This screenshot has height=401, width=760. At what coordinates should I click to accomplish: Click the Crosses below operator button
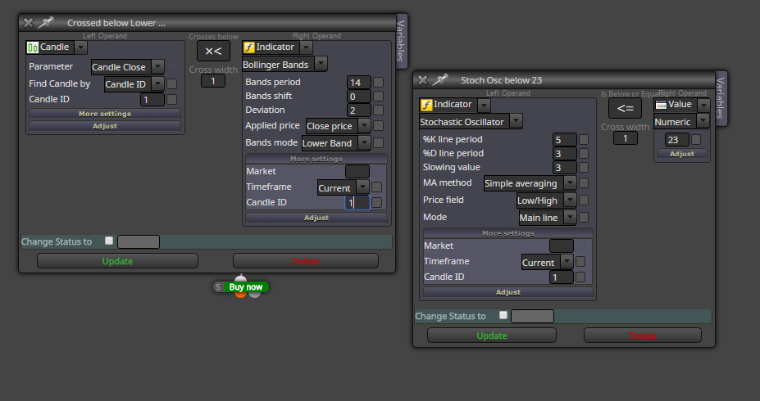[x=213, y=52]
